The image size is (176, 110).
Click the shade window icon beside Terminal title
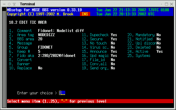coord(14,4)
